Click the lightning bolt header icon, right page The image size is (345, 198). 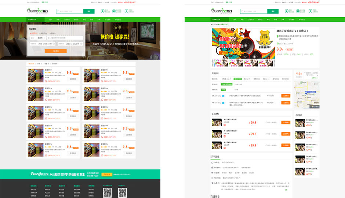pos(310,11)
